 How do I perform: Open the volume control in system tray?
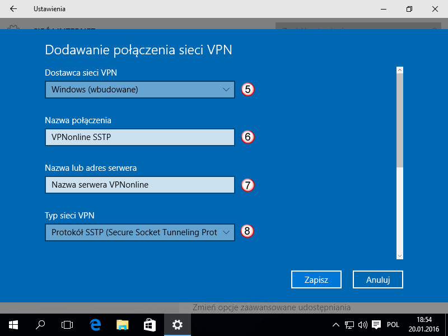(362, 325)
